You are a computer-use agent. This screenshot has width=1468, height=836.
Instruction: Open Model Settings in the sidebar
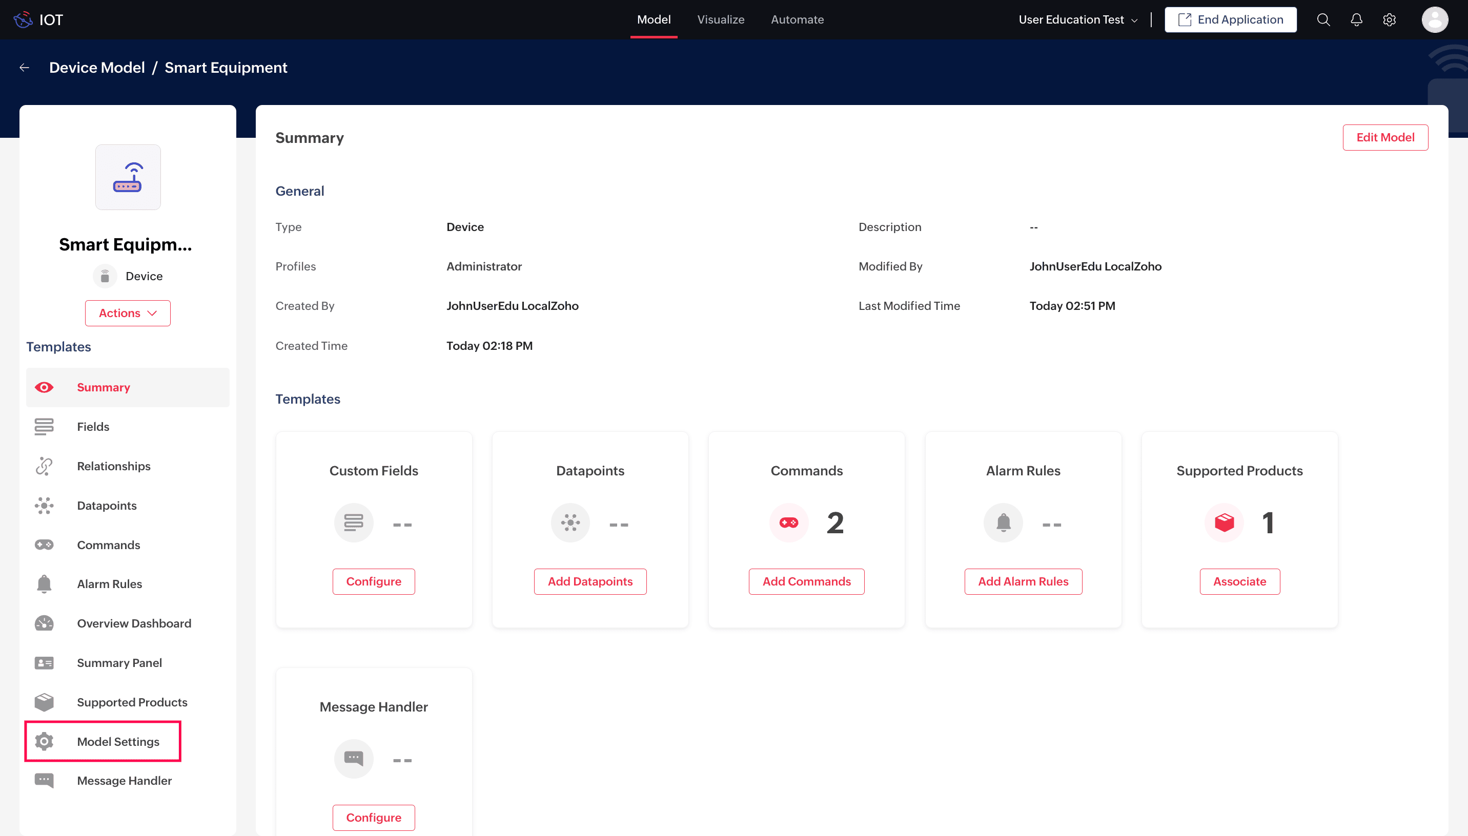[118, 741]
